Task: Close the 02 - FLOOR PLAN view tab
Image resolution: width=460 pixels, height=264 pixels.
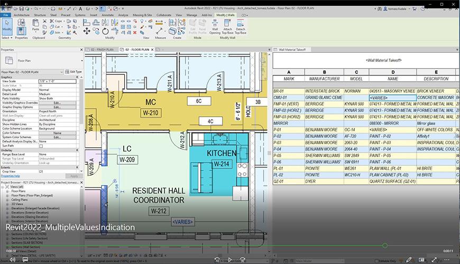Action: coord(152,50)
